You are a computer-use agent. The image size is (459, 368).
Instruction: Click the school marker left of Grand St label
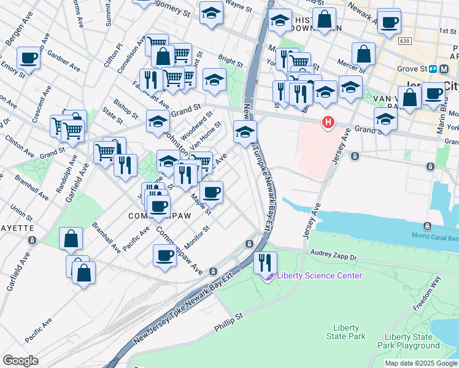[158, 123]
